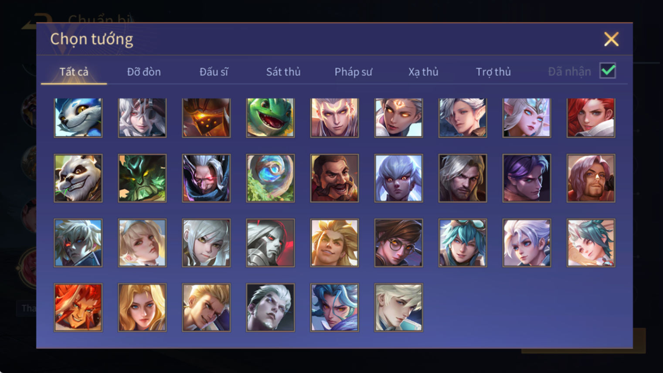Toggle the Đã nhận checkbox
663x373 pixels.
click(608, 71)
